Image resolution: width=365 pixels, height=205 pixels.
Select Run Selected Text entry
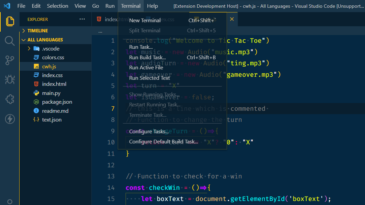tap(172, 78)
